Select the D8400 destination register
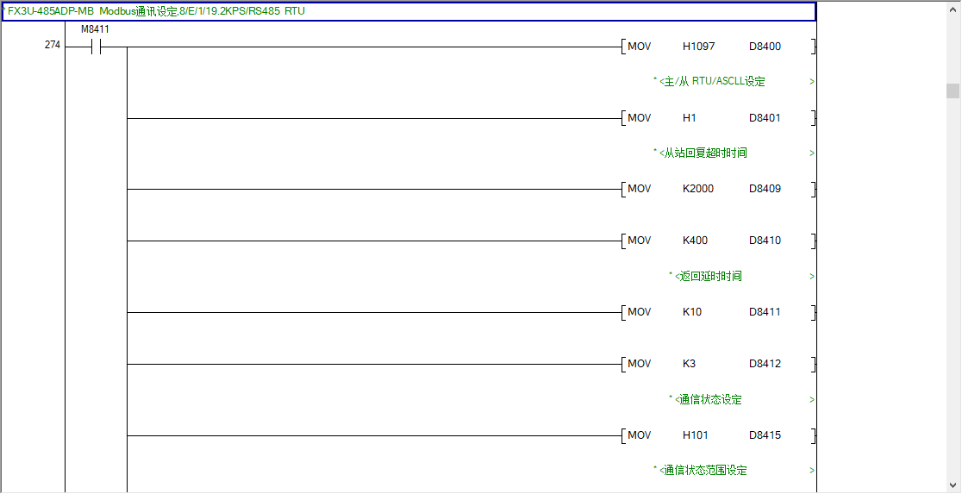The height and width of the screenshot is (494, 962). [765, 47]
